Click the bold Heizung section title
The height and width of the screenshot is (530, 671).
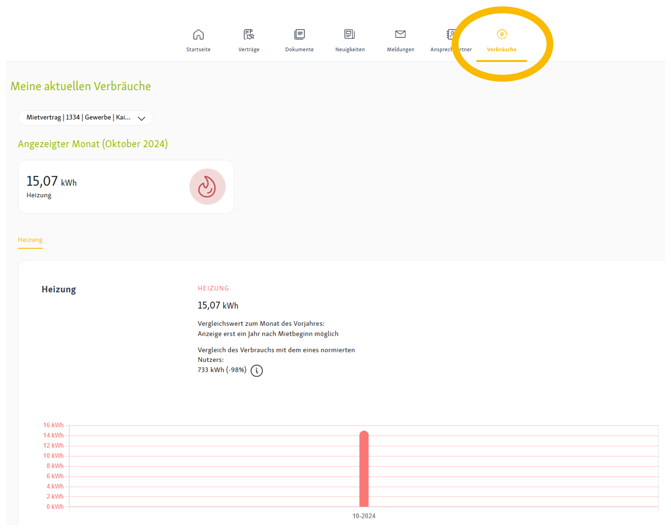coord(59,289)
